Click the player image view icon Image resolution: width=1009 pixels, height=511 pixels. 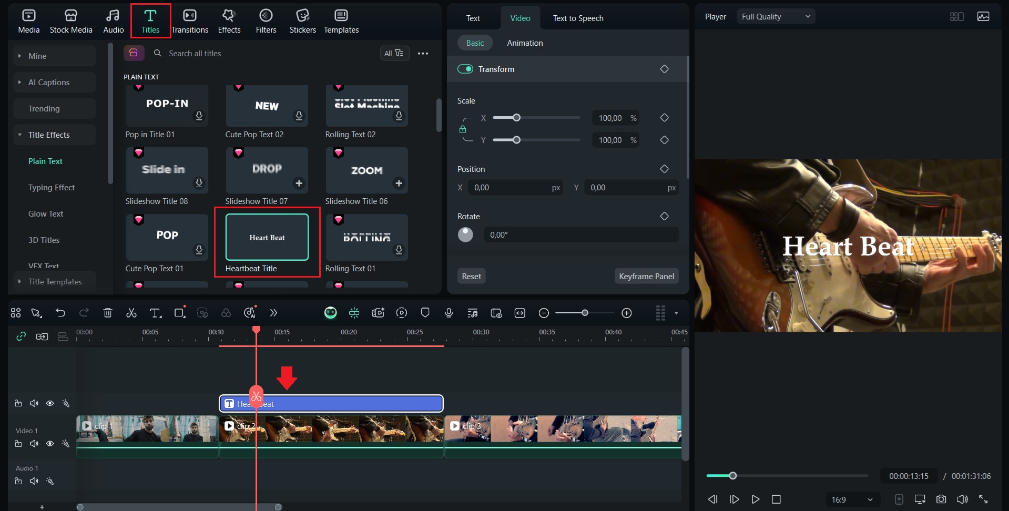(x=983, y=16)
